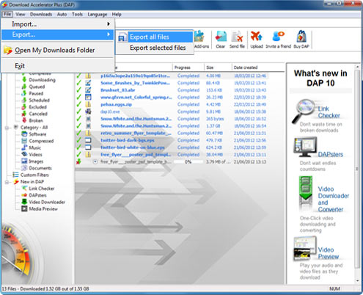This screenshot has width=363, height=295.
Task: Select the Compressed category
Action: (x=37, y=141)
